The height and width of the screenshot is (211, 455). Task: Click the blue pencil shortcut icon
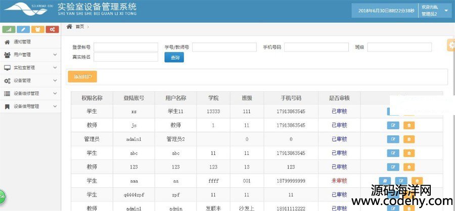point(23,29)
